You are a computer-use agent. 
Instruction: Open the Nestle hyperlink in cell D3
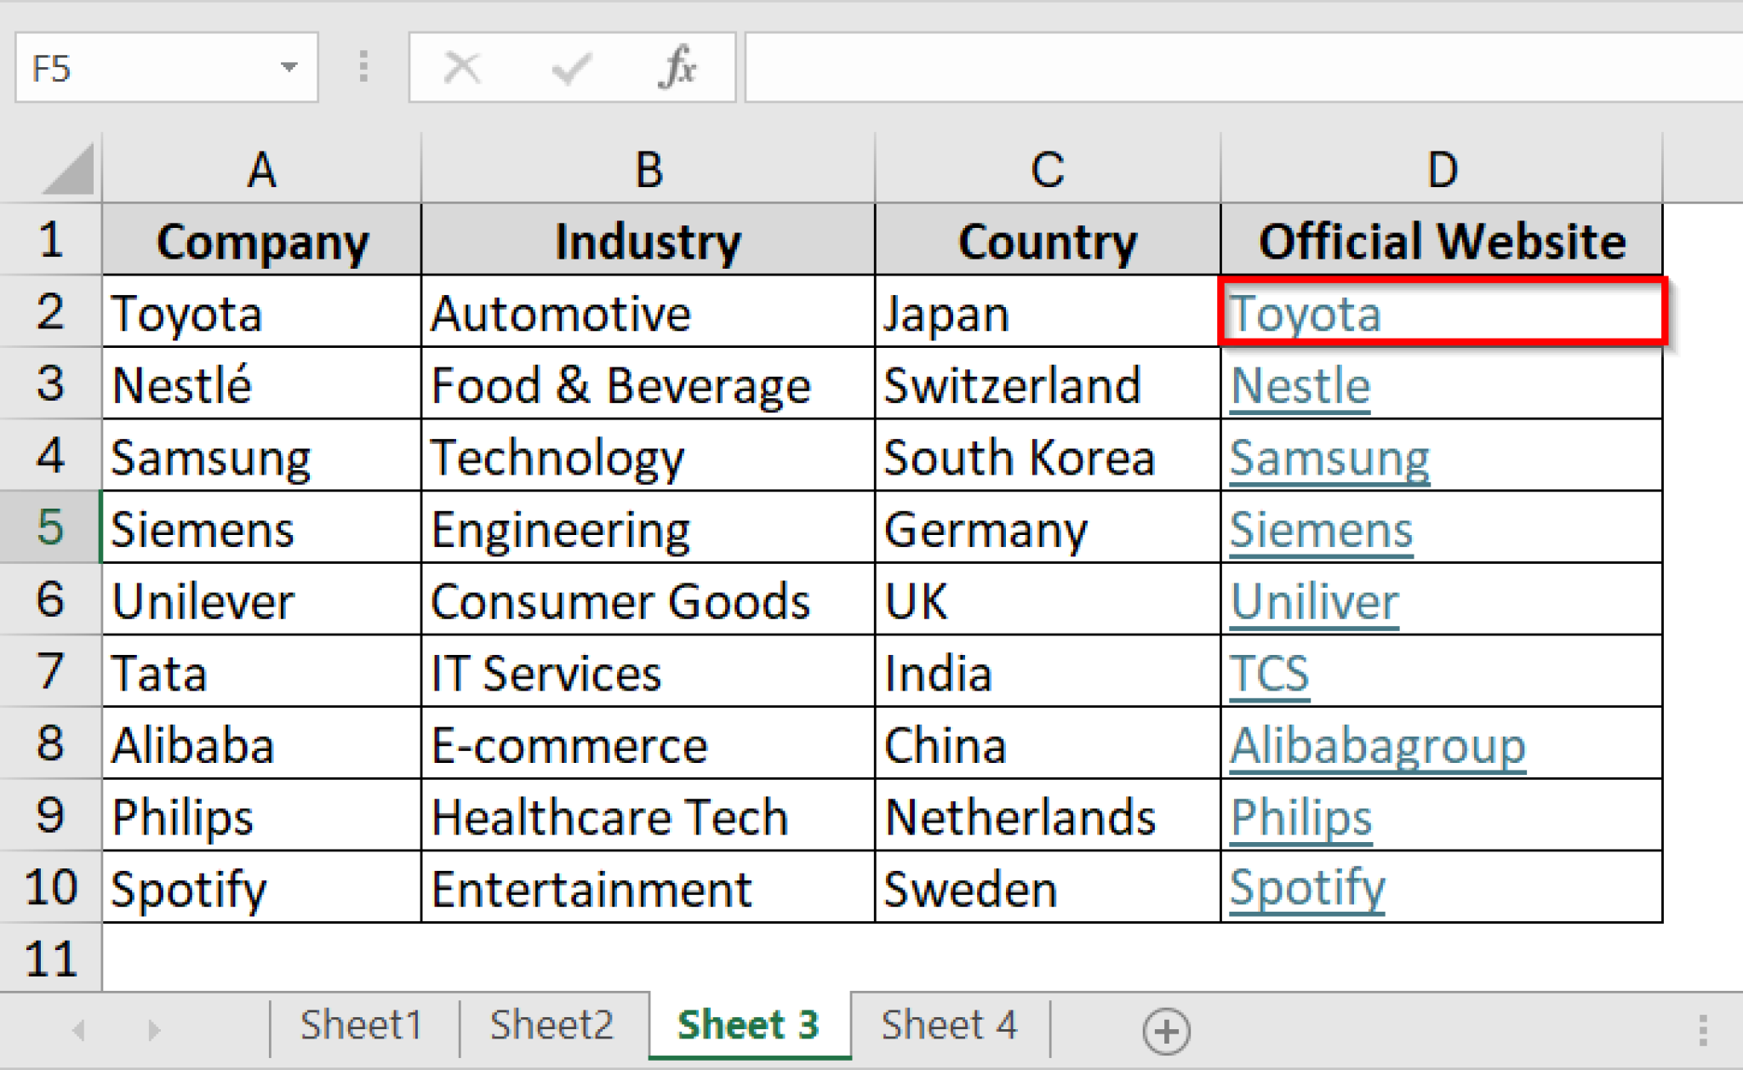(x=1300, y=384)
